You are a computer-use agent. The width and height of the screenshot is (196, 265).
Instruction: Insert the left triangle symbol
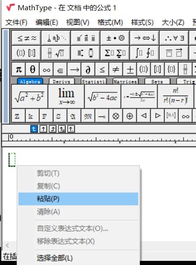(143, 116)
